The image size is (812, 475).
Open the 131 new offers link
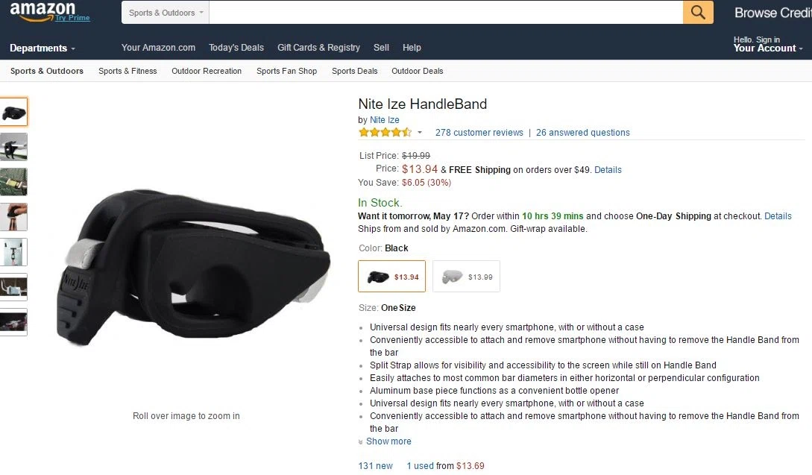(x=376, y=465)
